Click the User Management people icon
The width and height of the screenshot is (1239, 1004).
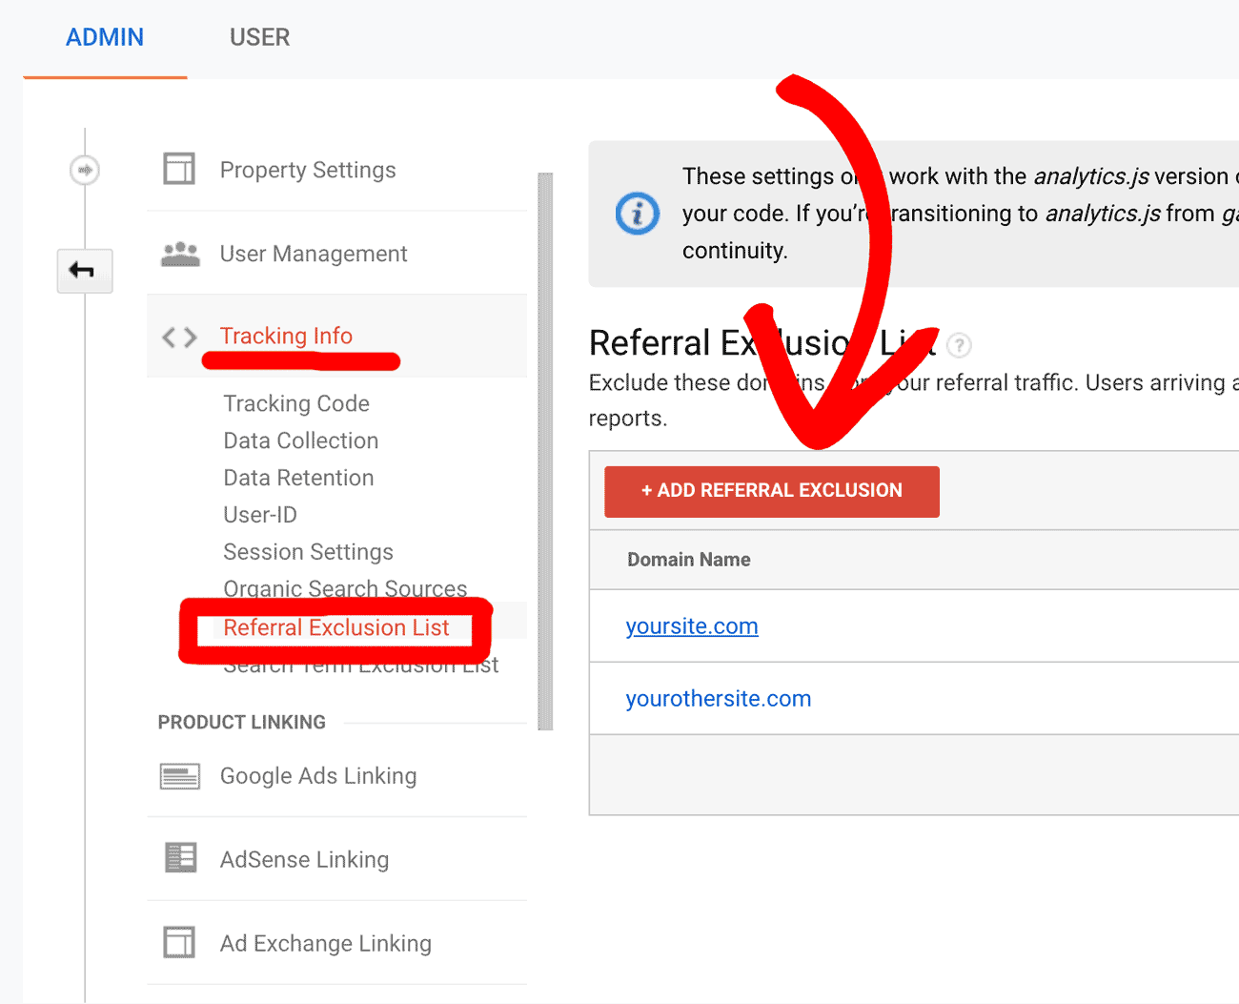click(x=180, y=254)
